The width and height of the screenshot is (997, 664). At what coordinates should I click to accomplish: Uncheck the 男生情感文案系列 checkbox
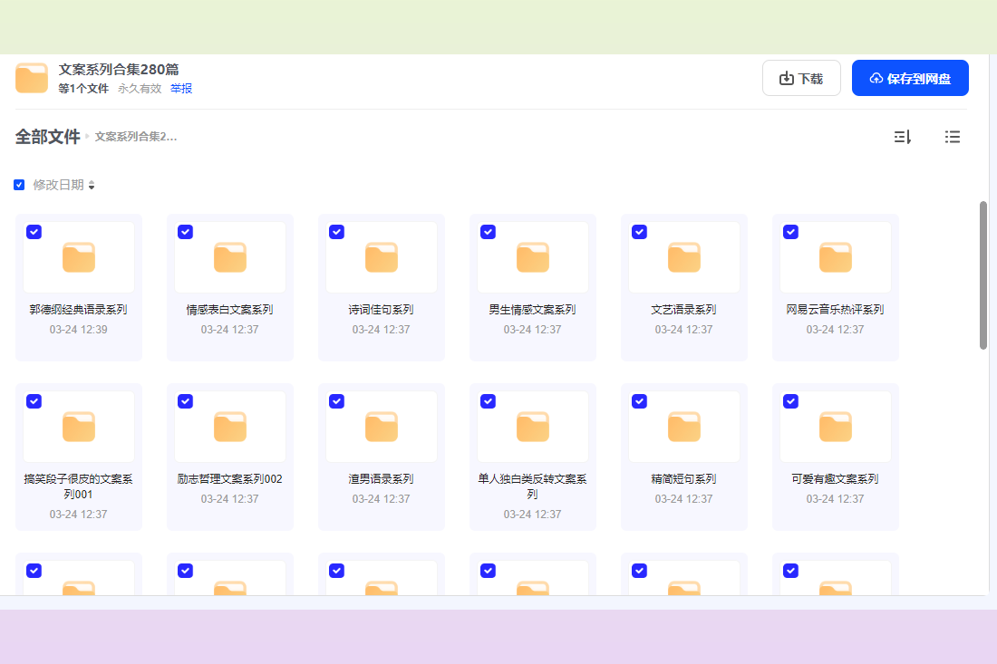coord(489,232)
